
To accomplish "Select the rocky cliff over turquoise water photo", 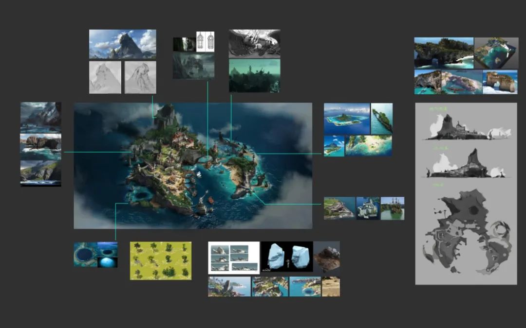I will click(428, 82).
